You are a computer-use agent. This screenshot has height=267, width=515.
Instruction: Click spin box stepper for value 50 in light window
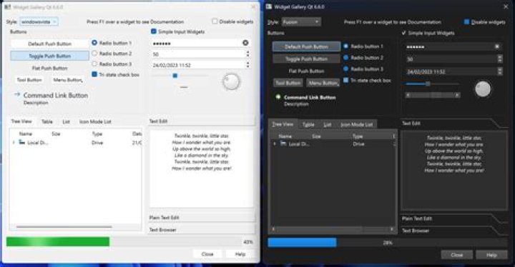tap(247, 54)
